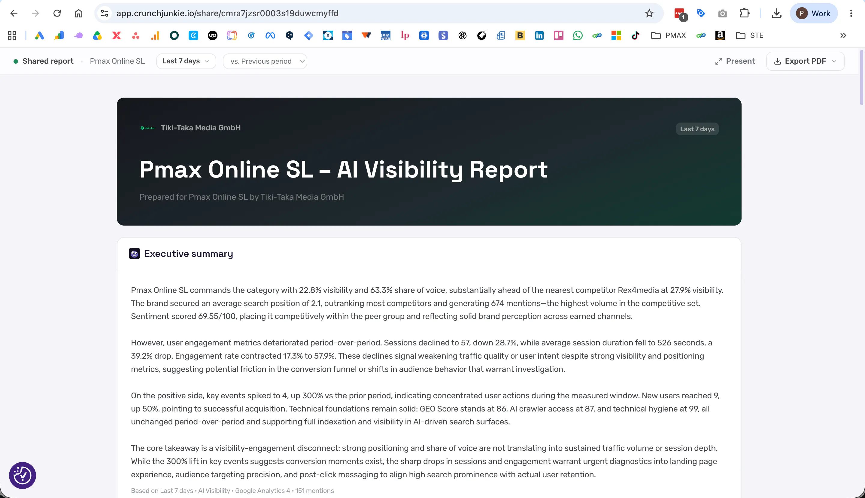Show hidden bookmarks via the overflow chevron

[843, 35]
